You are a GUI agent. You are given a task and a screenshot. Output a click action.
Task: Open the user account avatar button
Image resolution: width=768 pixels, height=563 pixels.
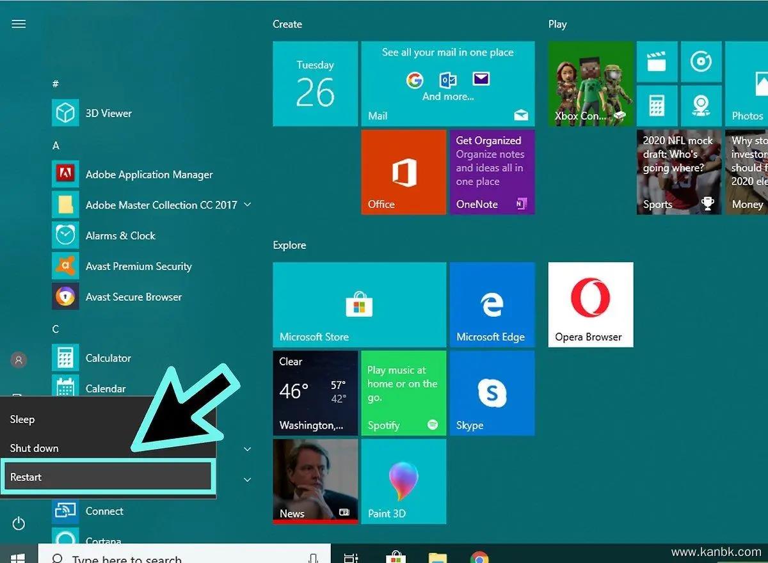coord(19,360)
